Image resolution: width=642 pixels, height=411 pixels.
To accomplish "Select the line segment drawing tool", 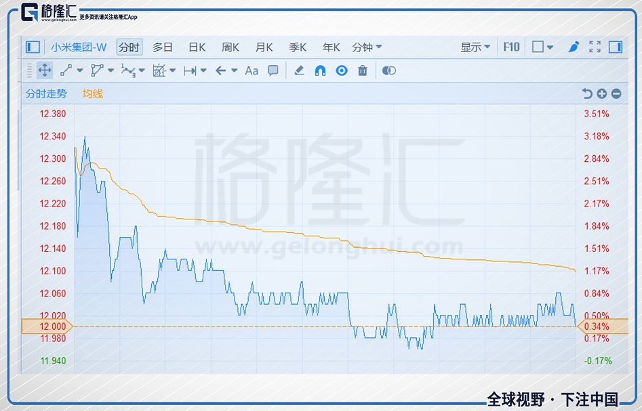I will [x=66, y=70].
